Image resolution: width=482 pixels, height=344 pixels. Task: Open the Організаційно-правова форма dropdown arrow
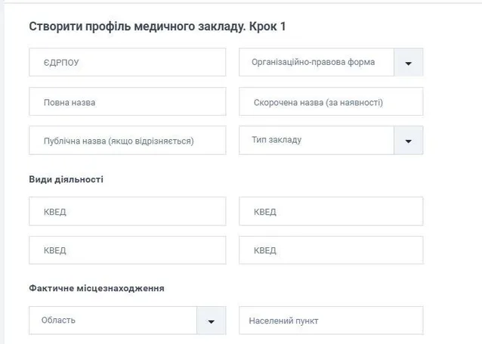[408, 63]
